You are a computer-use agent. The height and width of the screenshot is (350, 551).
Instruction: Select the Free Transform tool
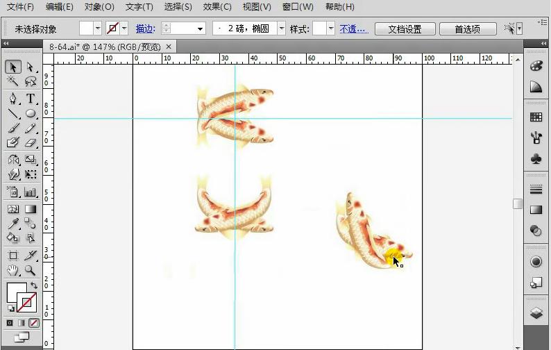[31, 174]
